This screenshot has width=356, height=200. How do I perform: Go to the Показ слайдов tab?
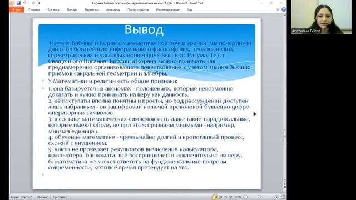click(x=138, y=10)
